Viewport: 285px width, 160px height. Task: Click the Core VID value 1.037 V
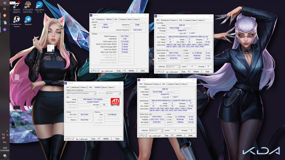point(175,97)
